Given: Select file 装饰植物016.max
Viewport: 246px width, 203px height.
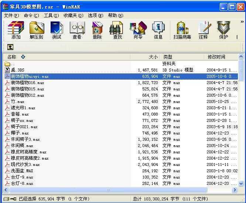Looking at the screenshot, I should point(27,83).
